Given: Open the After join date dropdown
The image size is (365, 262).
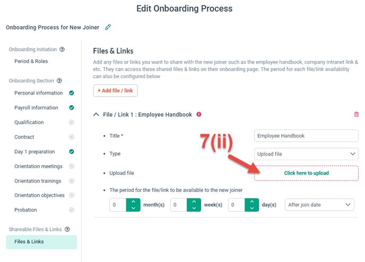Looking at the screenshot, I should (x=319, y=205).
